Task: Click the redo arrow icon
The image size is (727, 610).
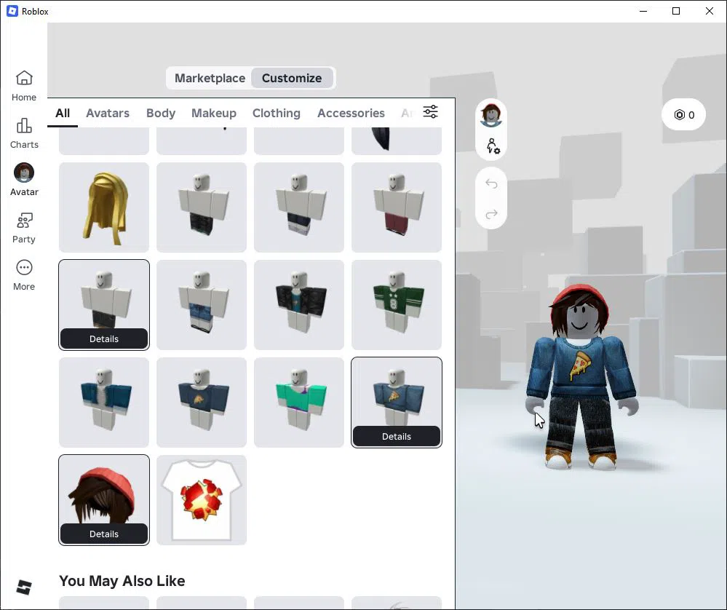Action: click(491, 214)
